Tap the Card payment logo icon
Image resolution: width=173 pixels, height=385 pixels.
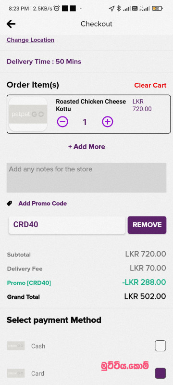pos(16,373)
